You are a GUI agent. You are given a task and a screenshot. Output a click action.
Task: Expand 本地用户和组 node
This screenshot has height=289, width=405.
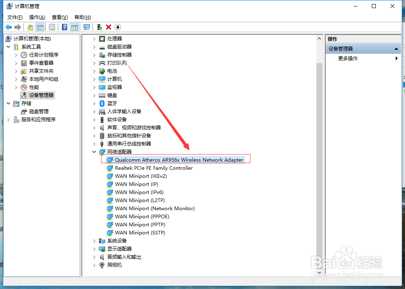click(x=16, y=79)
